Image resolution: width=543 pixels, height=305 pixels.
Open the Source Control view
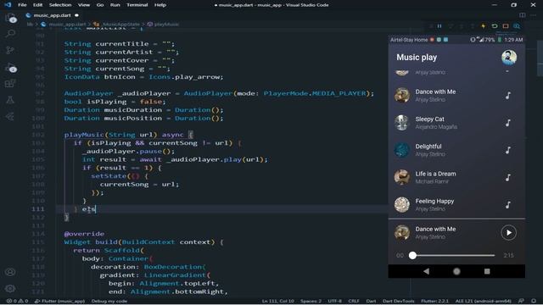tap(10, 50)
